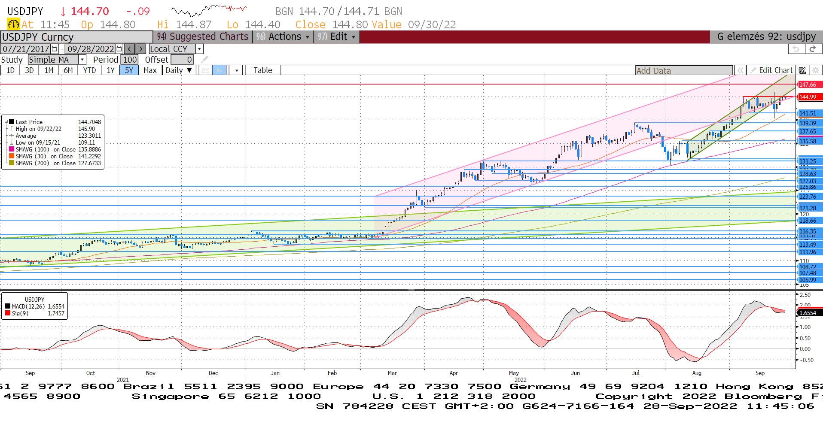This screenshot has width=823, height=430.
Task: Click the SMAVG (200) olive legend swatch
Action: pyautogui.click(x=12, y=163)
